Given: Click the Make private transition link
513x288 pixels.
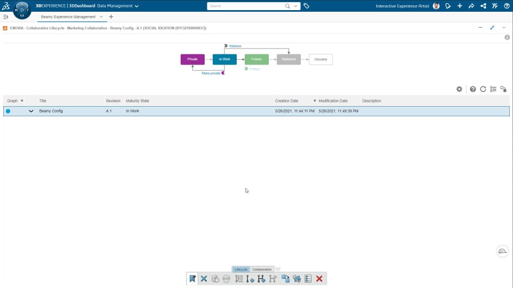Looking at the screenshot, I should [211, 73].
